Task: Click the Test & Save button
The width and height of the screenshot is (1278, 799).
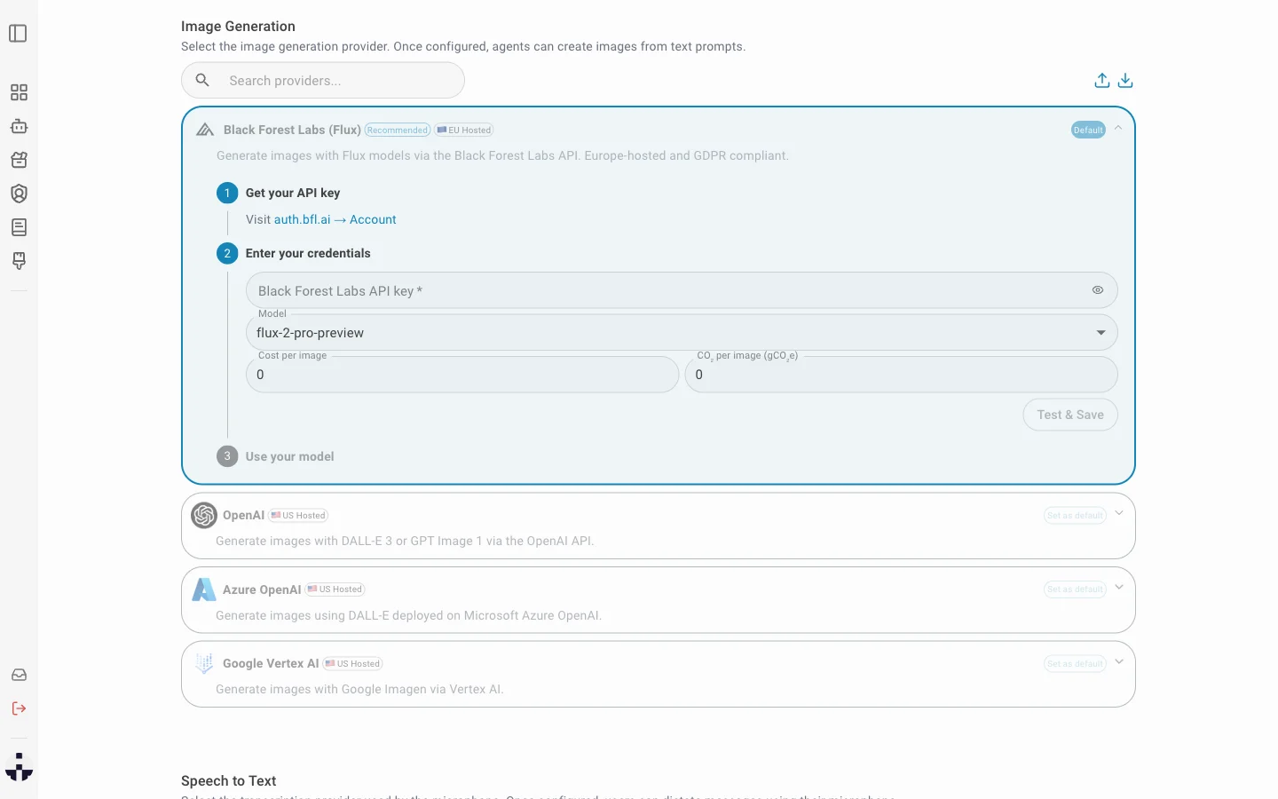Action: point(1070,415)
